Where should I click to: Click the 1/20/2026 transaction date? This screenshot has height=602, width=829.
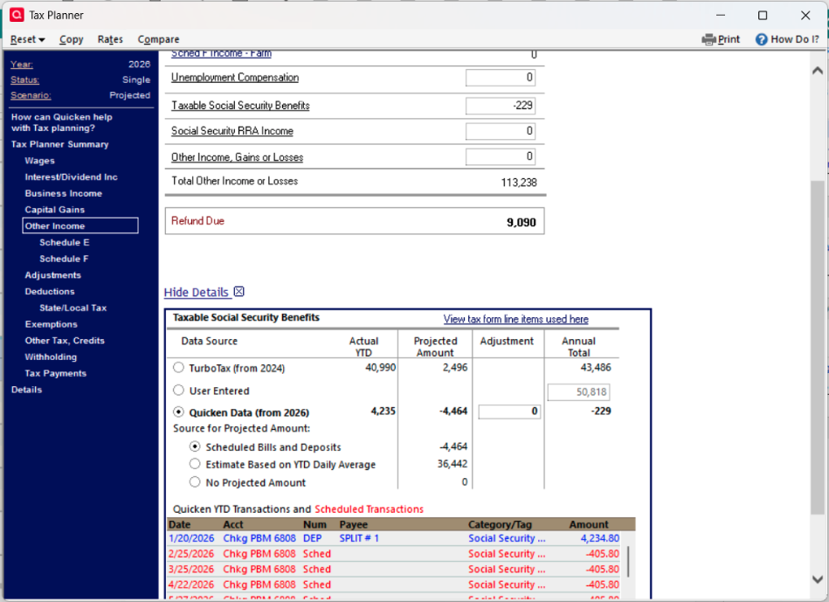(191, 538)
